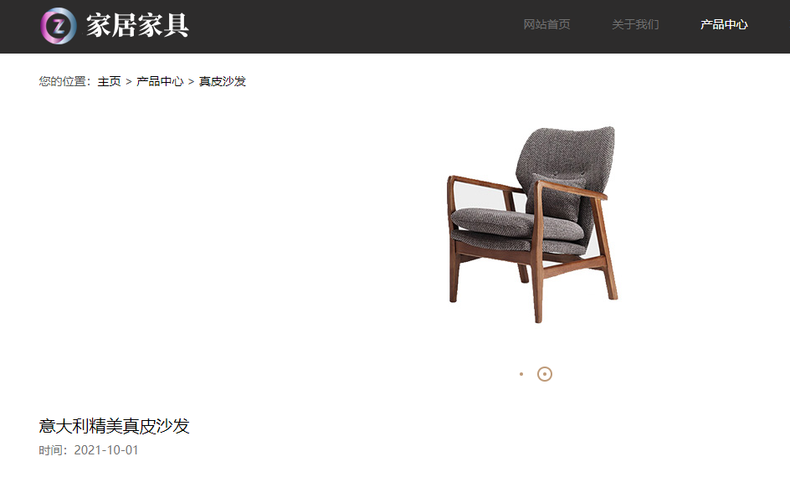Select 产品中心 in the top navigation
Viewport: 790px width, 477px height.
pos(724,24)
